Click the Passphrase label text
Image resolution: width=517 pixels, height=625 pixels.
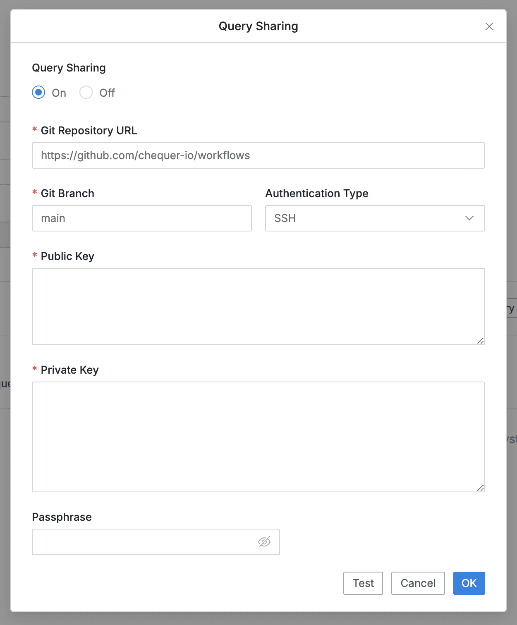pos(62,517)
